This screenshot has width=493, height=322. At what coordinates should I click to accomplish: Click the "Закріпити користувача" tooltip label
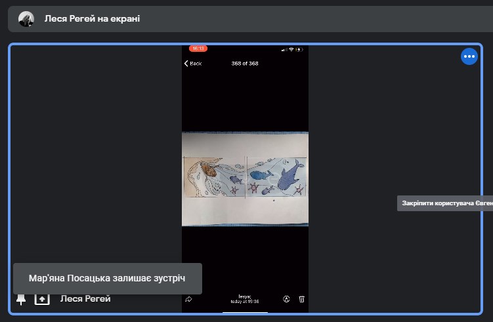(x=445, y=203)
